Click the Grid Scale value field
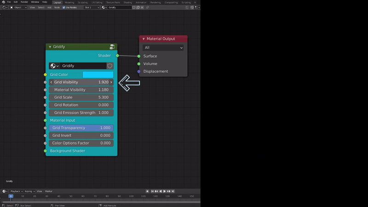This screenshot has height=207, width=368. (x=81, y=98)
